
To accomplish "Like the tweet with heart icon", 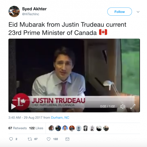I will click(x=49, y=139).
